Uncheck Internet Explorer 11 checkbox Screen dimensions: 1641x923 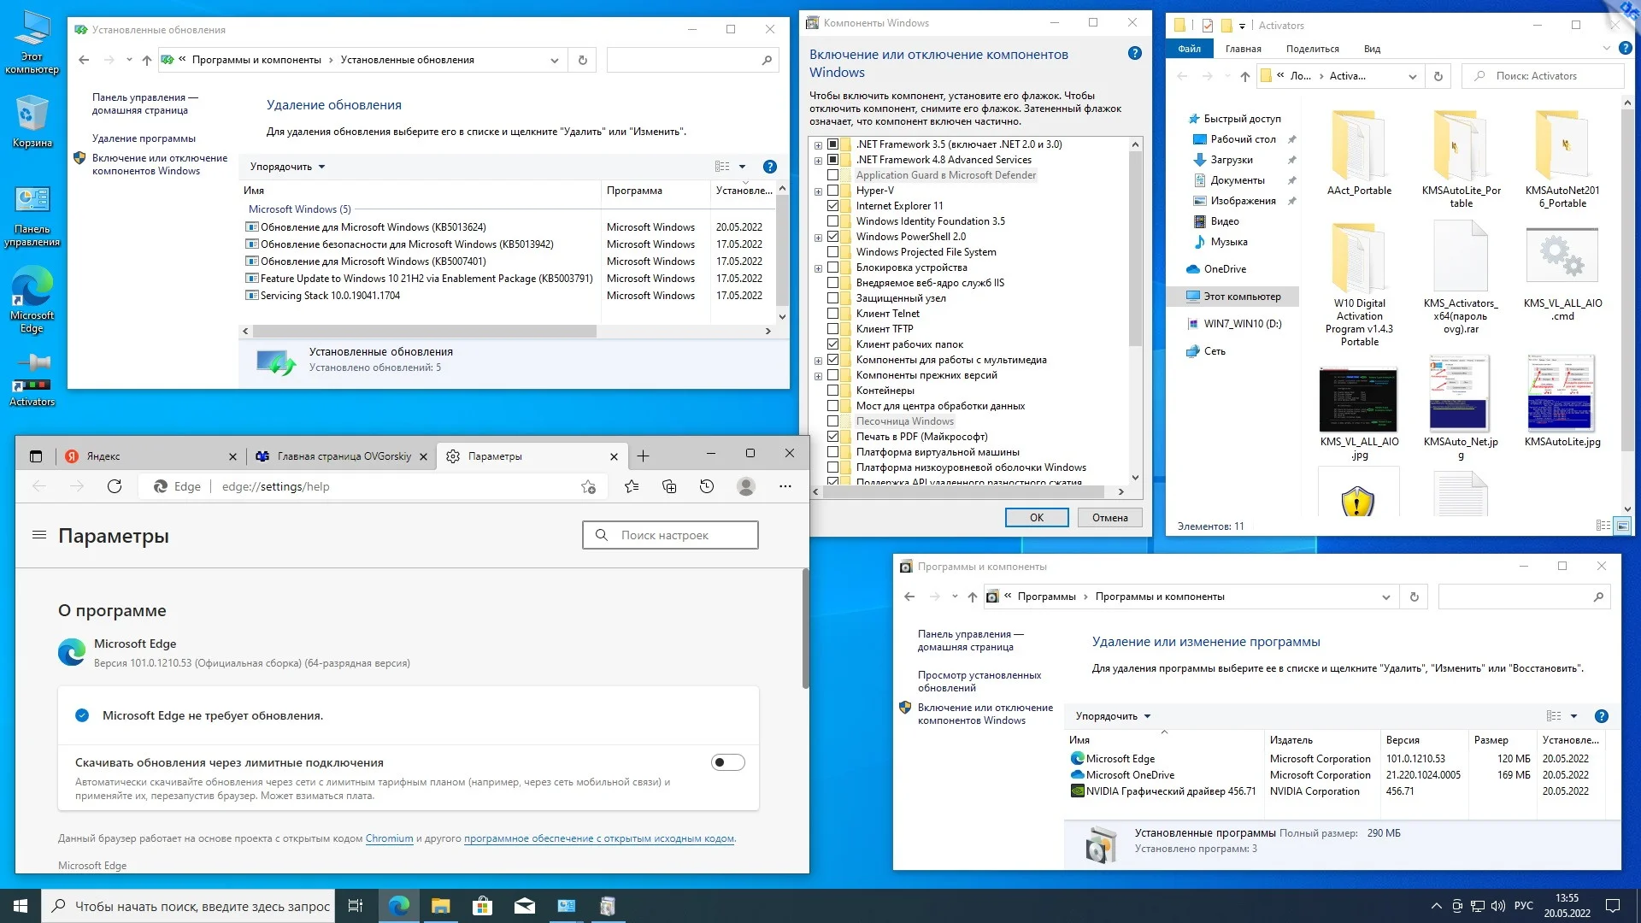click(x=832, y=206)
